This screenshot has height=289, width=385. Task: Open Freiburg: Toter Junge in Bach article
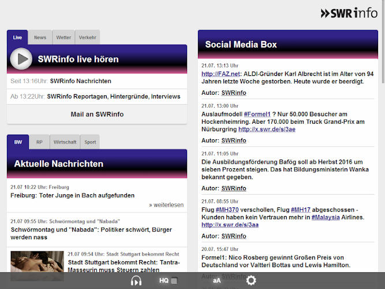[x=72, y=195]
